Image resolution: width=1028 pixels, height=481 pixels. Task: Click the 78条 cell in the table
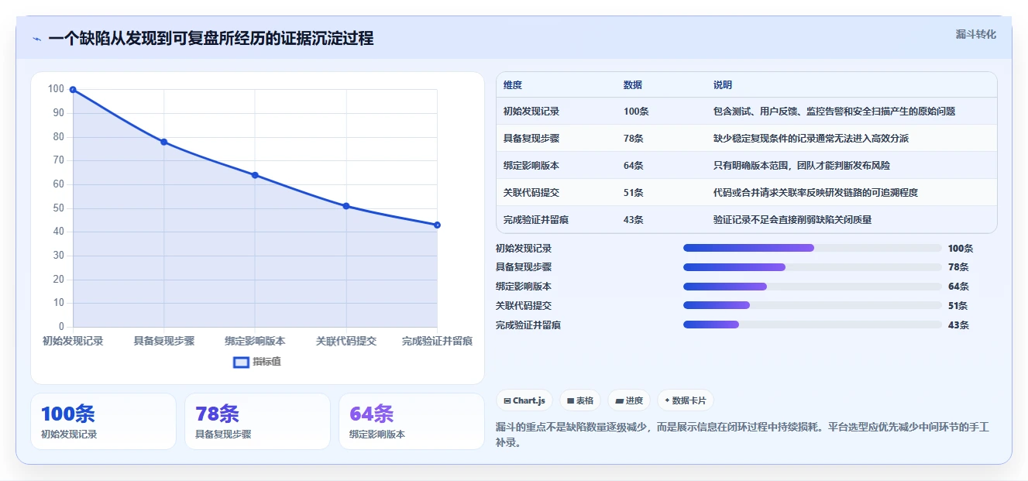(x=634, y=139)
